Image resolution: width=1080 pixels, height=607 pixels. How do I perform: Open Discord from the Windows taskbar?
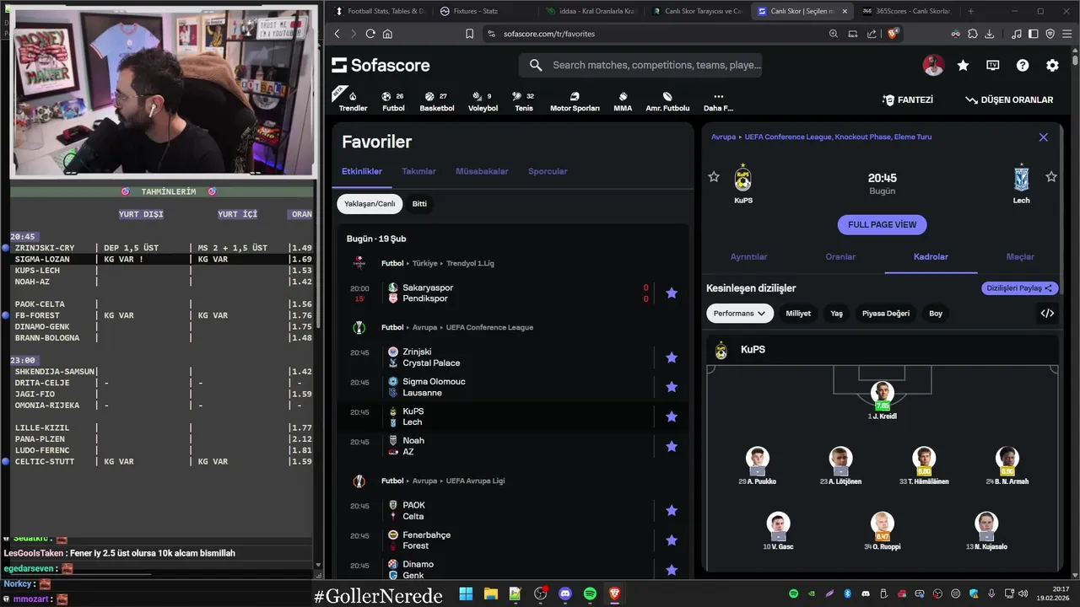coord(565,594)
